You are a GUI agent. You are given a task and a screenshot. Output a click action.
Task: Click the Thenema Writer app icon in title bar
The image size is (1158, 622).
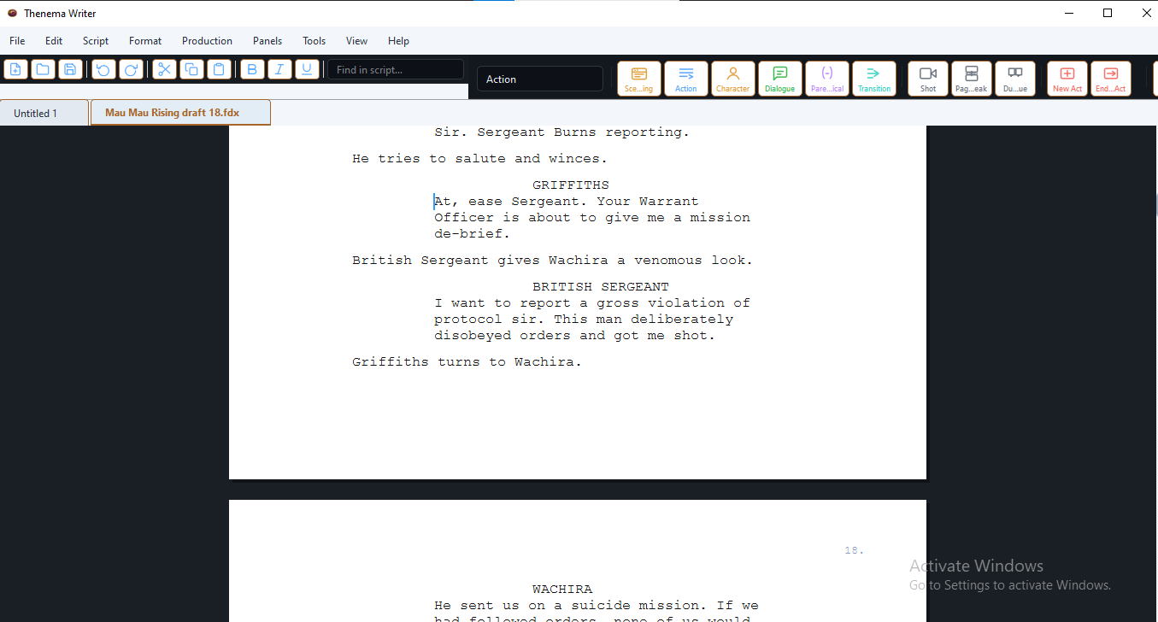[12, 13]
